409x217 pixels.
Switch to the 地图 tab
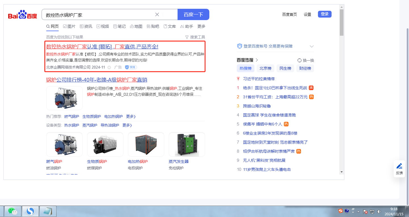136,26
